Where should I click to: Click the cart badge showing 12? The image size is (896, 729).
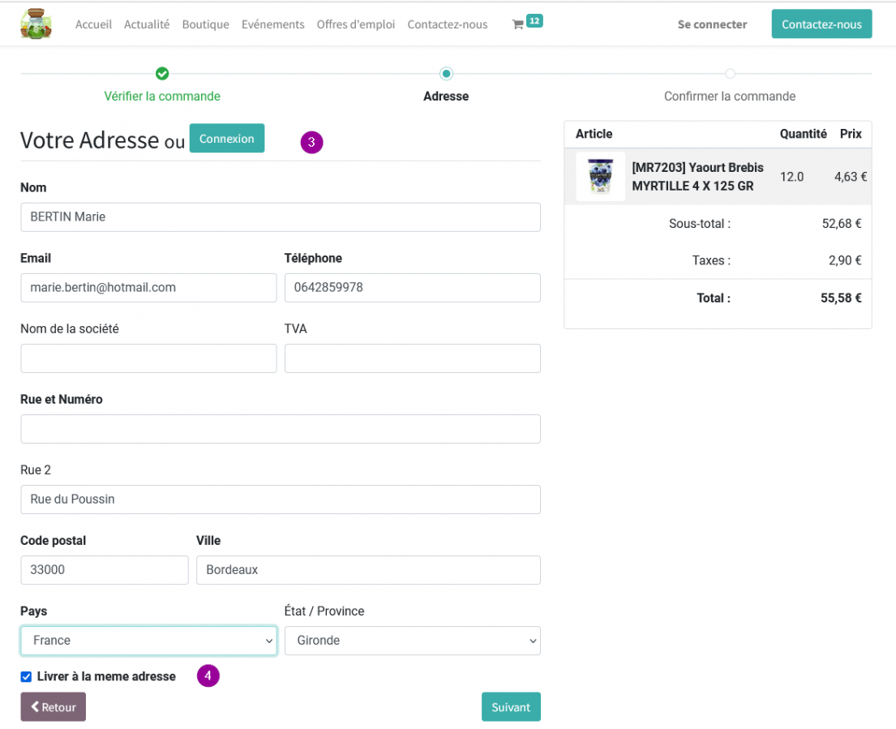pos(534,21)
